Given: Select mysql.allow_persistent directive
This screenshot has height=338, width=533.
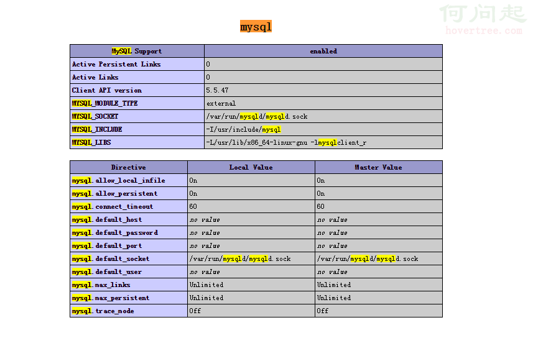Looking at the screenshot, I should tap(114, 193).
